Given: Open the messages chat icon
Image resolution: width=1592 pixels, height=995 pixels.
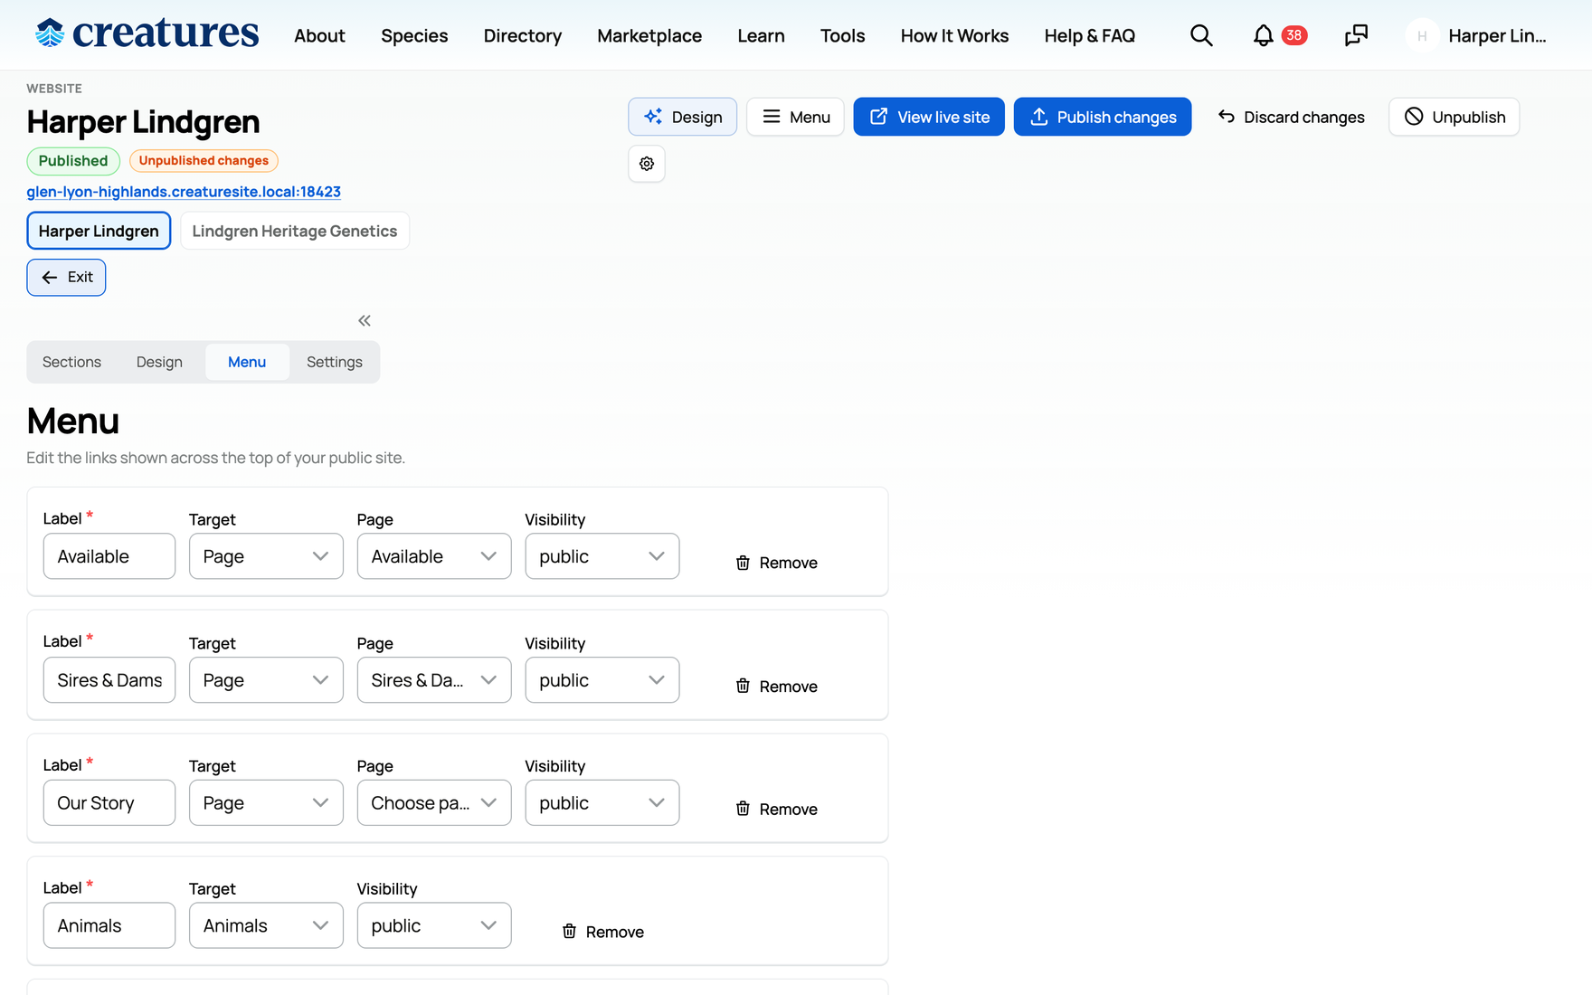Looking at the screenshot, I should pos(1356,35).
